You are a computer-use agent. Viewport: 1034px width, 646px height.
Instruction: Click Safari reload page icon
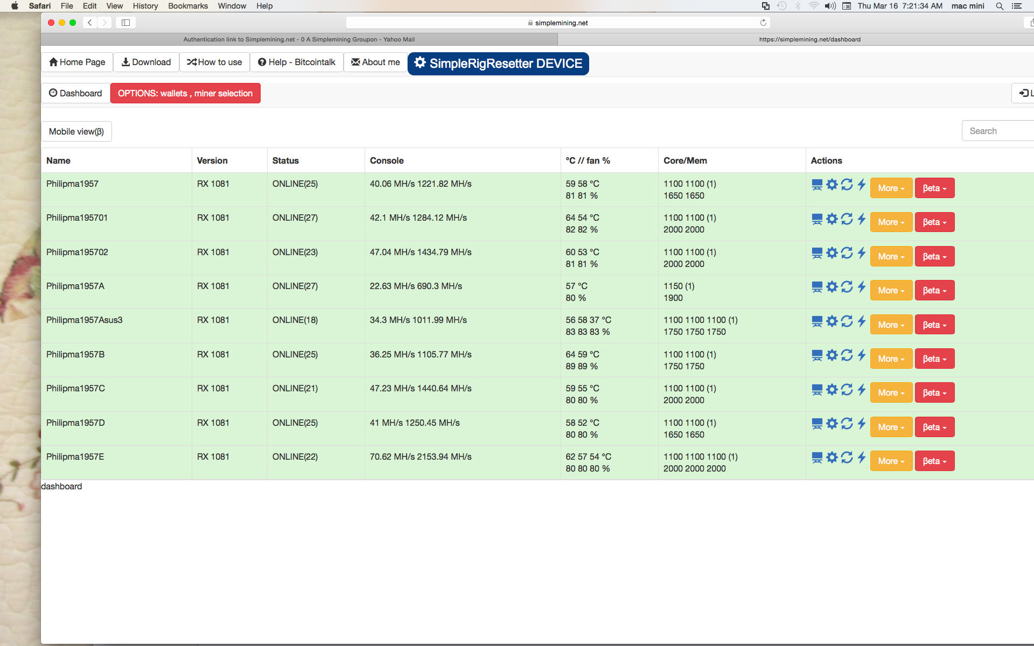coord(763,23)
